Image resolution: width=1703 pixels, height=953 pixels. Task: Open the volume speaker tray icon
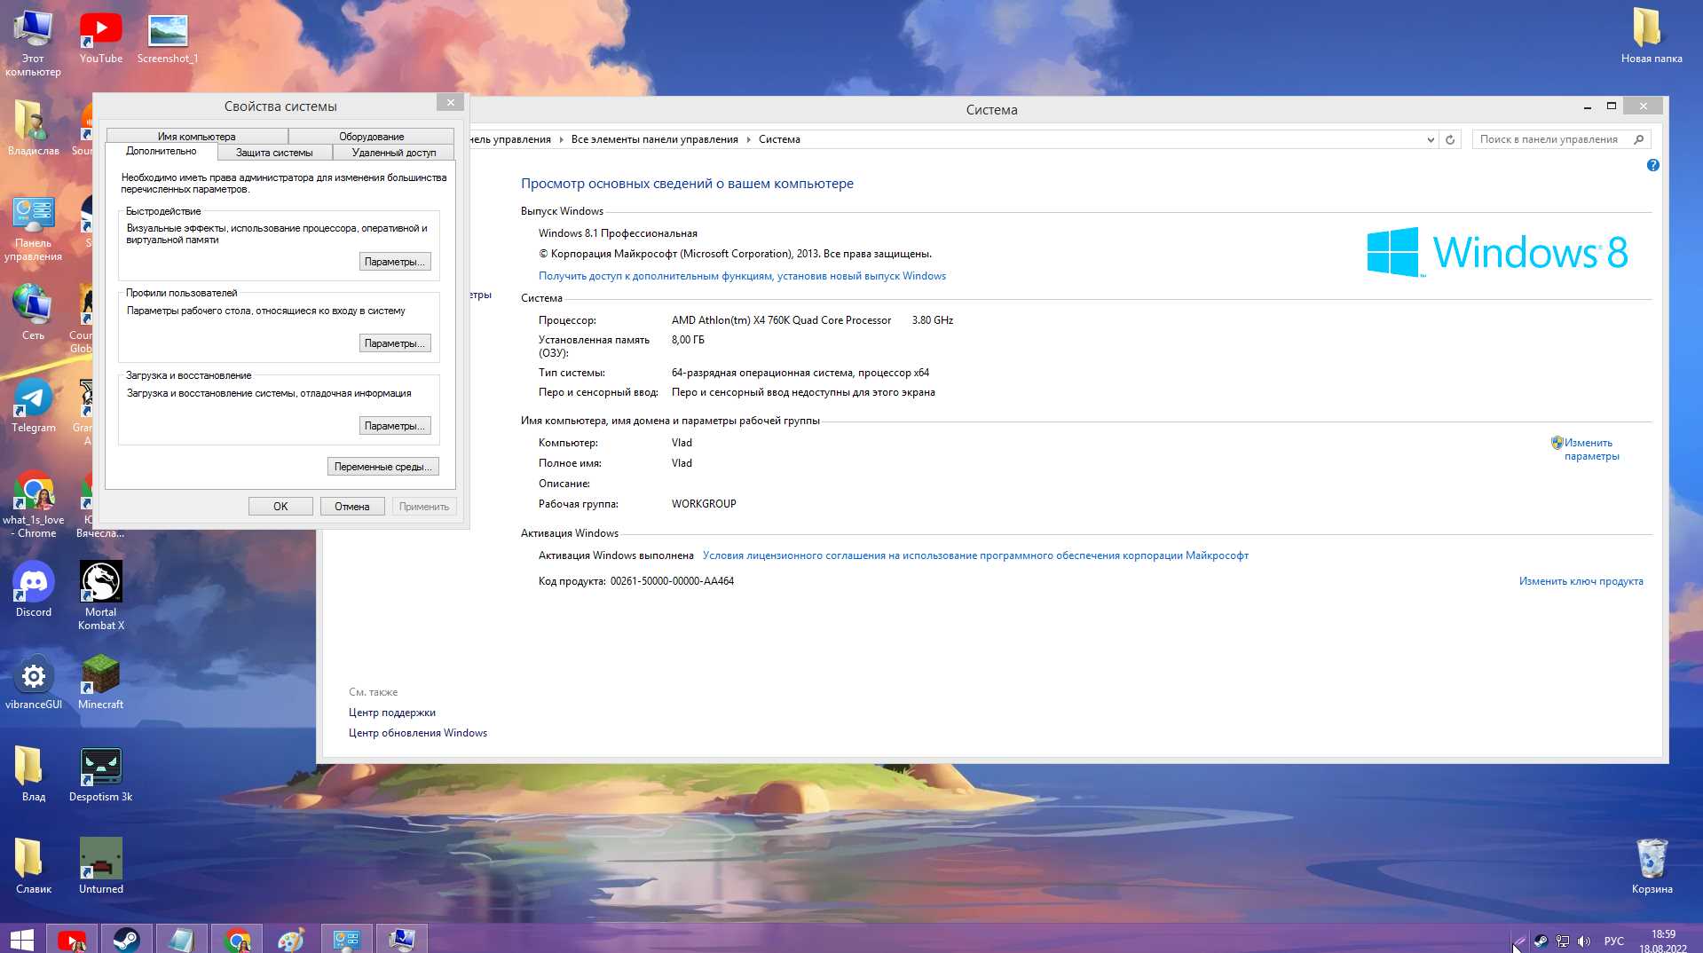pos(1584,941)
